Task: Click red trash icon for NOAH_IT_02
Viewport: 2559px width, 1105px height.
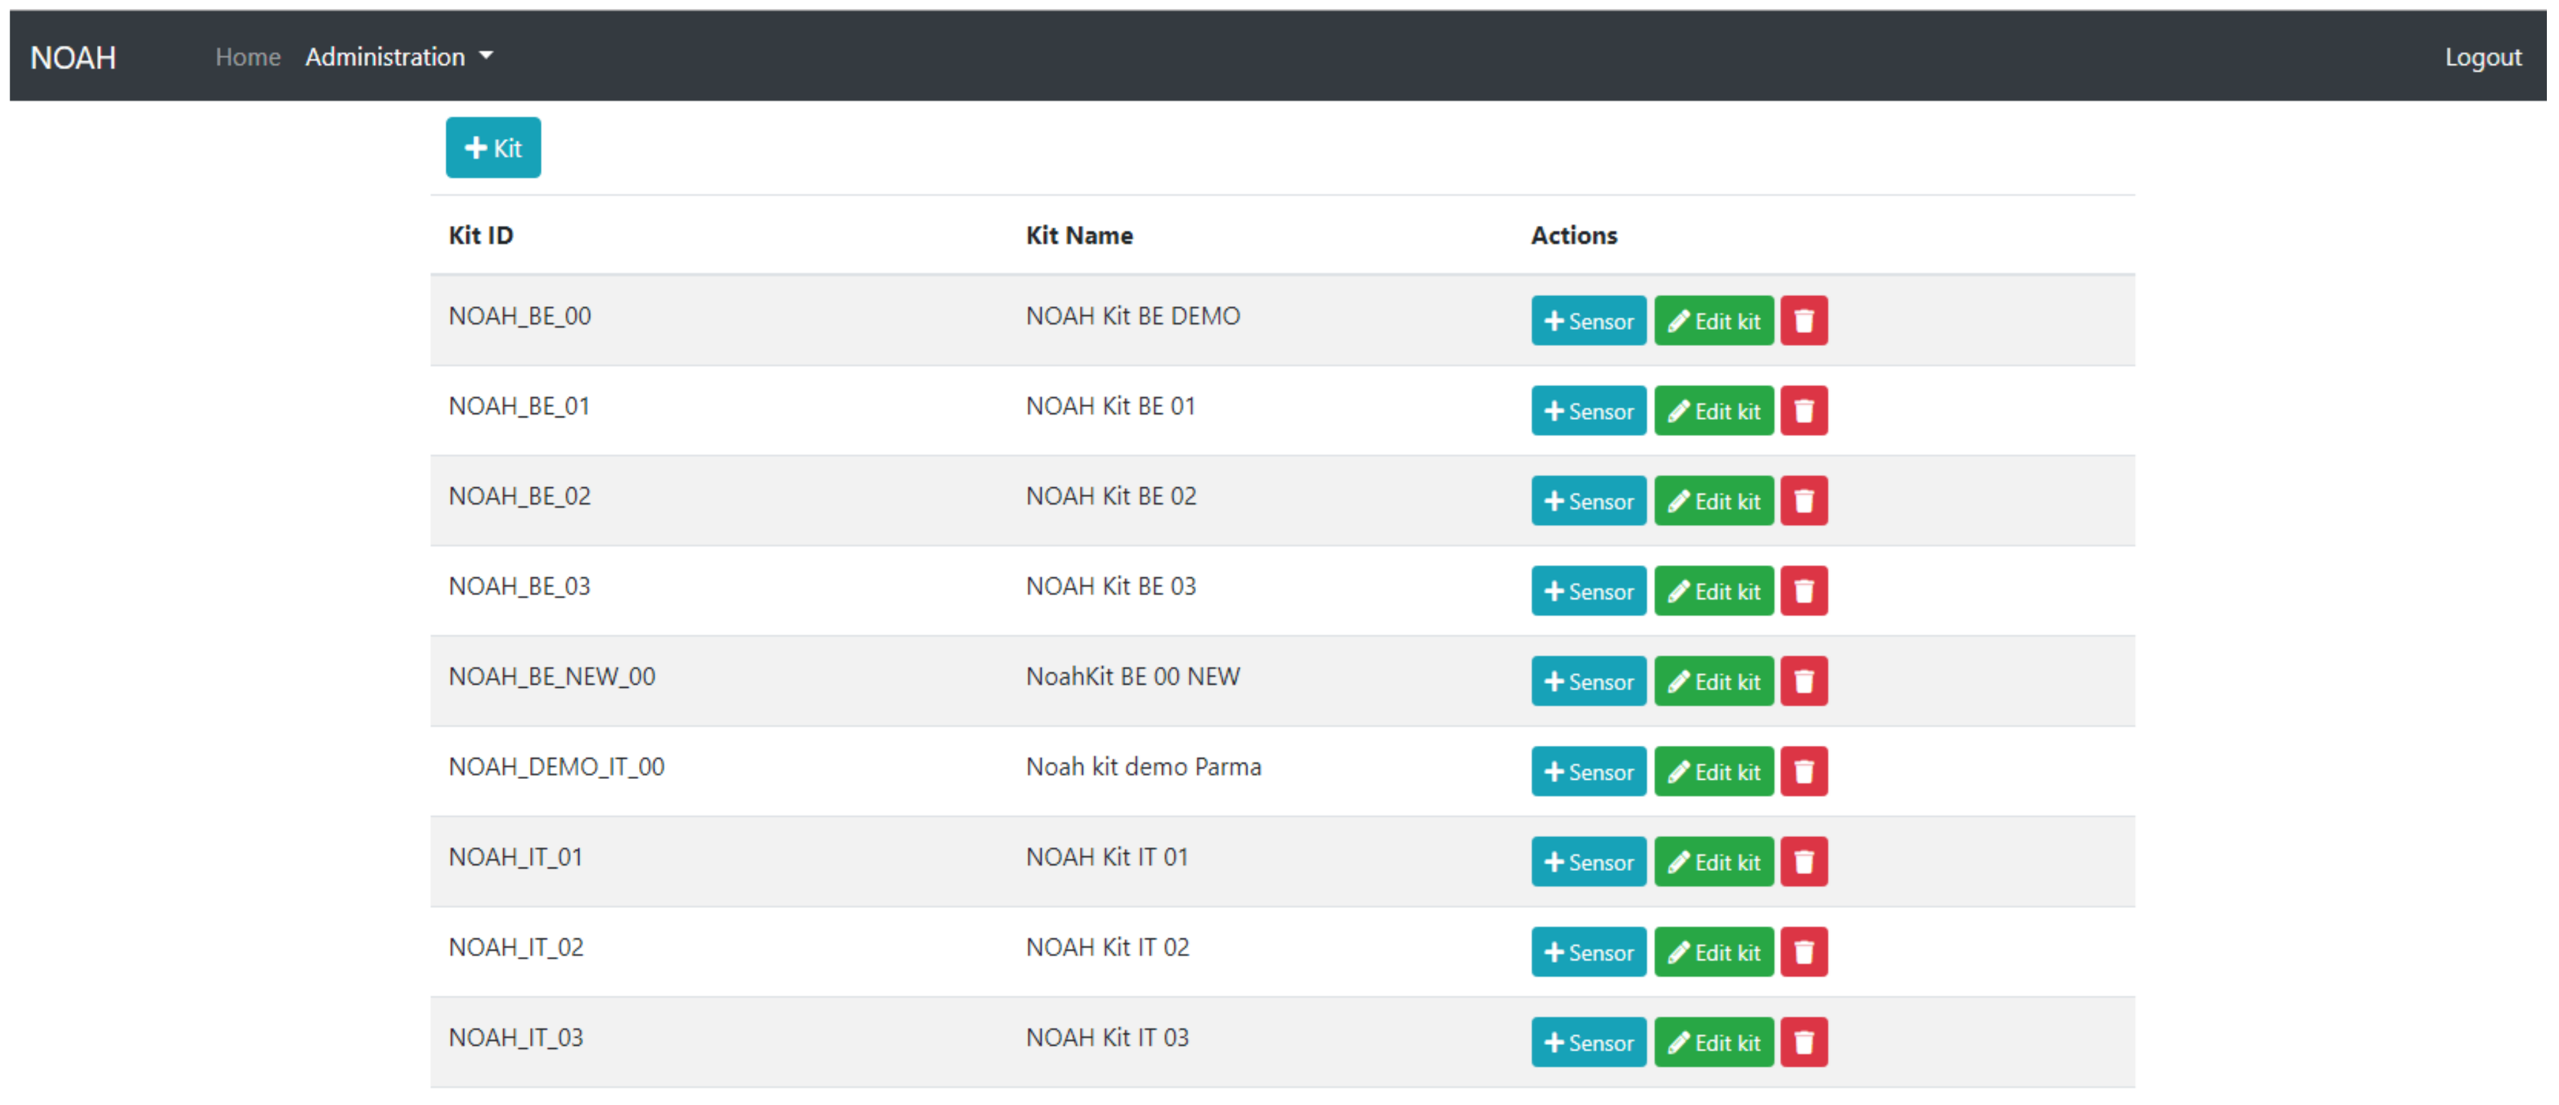Action: pos(1803,952)
